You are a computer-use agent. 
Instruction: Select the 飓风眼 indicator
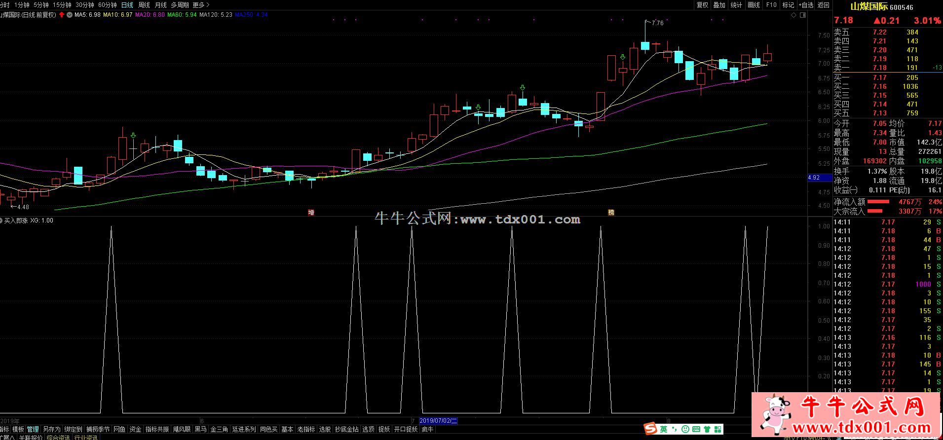[182, 429]
